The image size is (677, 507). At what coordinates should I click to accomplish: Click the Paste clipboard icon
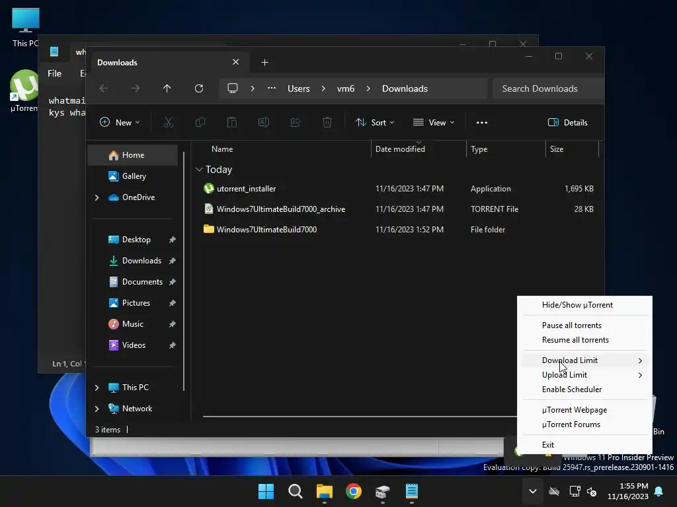[232, 122]
